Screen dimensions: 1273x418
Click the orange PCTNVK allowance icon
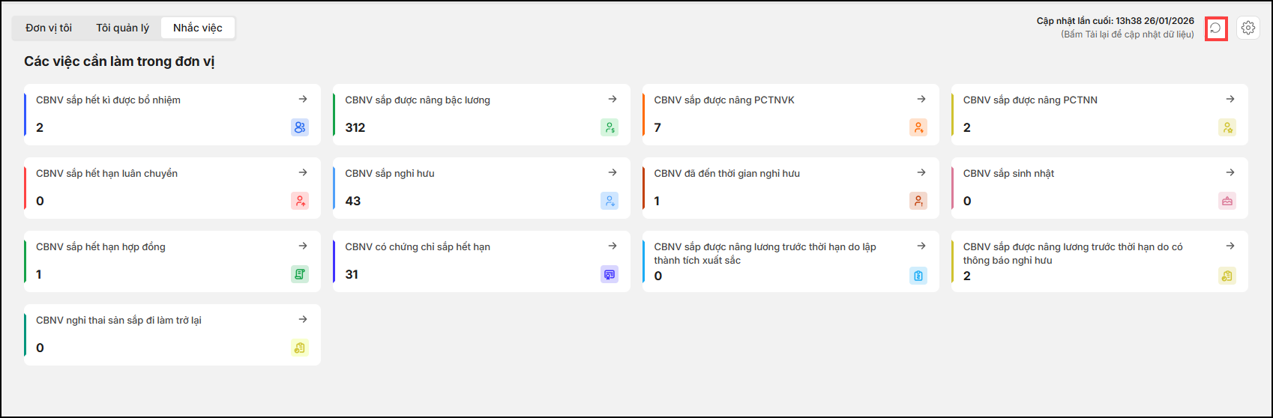[918, 127]
